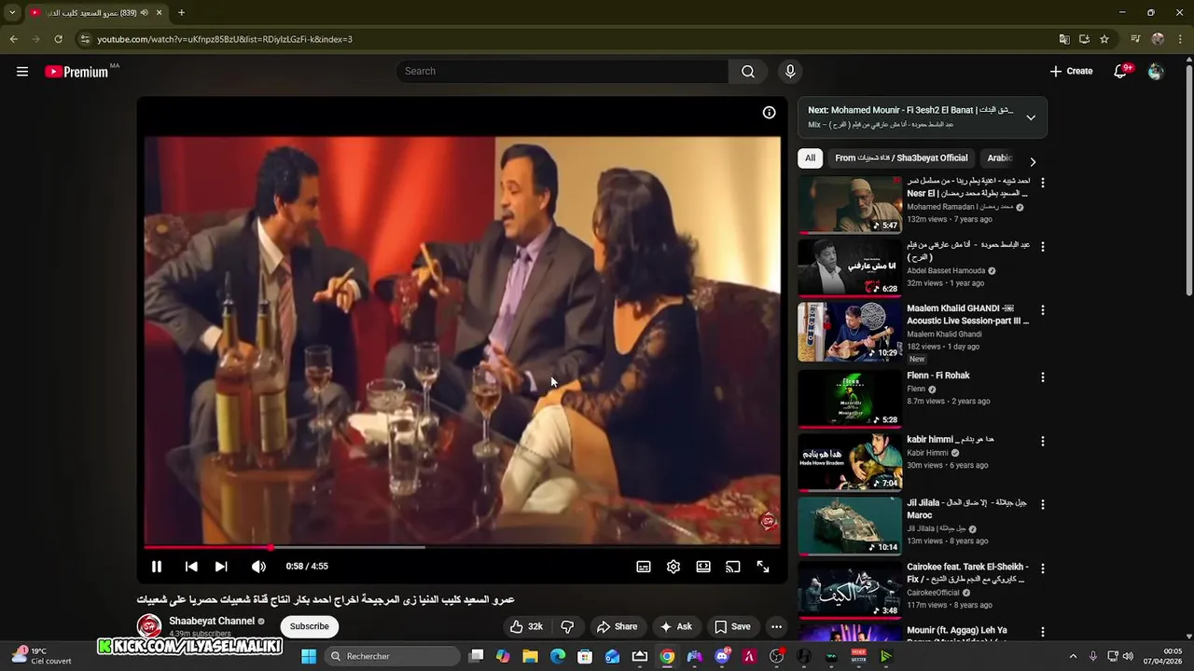Select the Arabic filter chip
The image size is (1194, 671).
click(1000, 158)
